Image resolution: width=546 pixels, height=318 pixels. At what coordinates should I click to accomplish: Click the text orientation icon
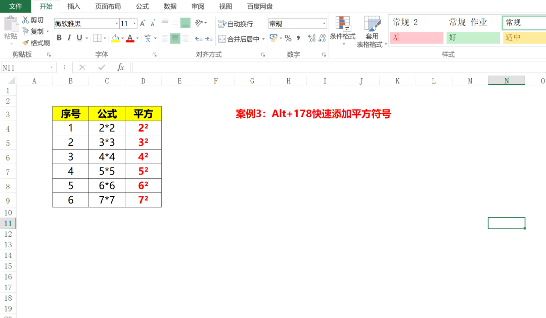click(199, 23)
